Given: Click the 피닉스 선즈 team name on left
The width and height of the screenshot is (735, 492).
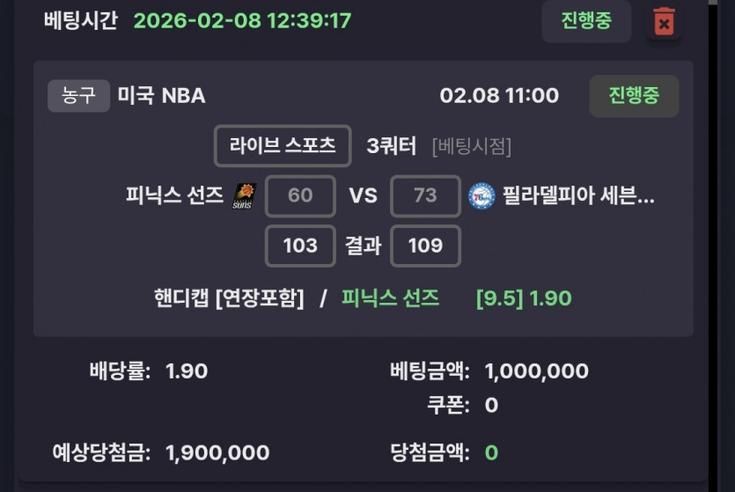Looking at the screenshot, I should pyautogui.click(x=174, y=195).
